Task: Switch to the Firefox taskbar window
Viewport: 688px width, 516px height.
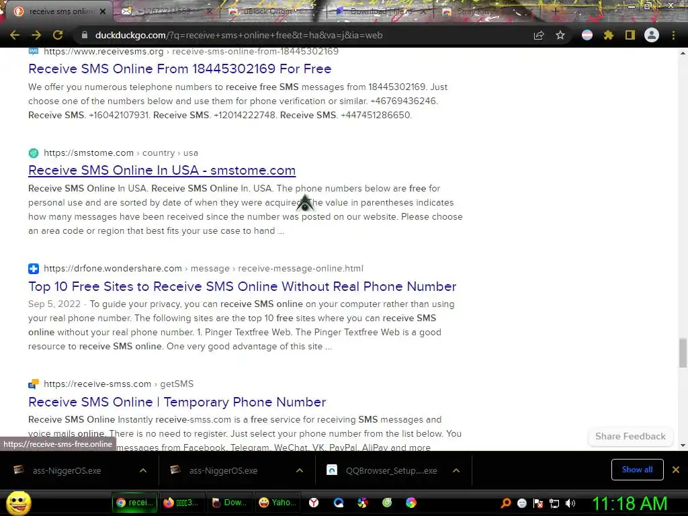Action: 181,503
